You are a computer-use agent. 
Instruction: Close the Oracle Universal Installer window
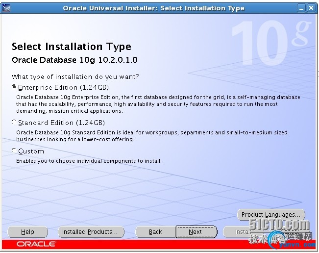(311, 8)
